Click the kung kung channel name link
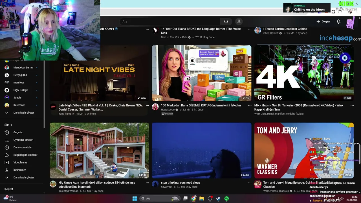The height and width of the screenshot is (203, 361). 65,114
